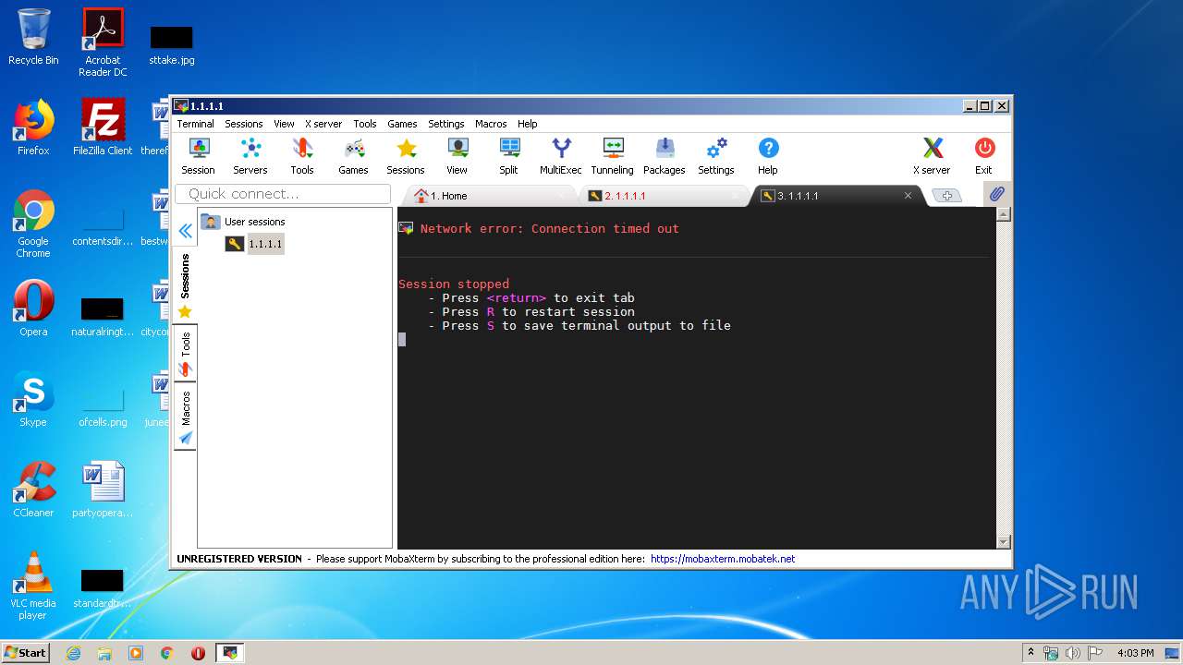Open the Packages toolbar icon
Viewport: 1183px width, 665px height.
(x=665, y=156)
